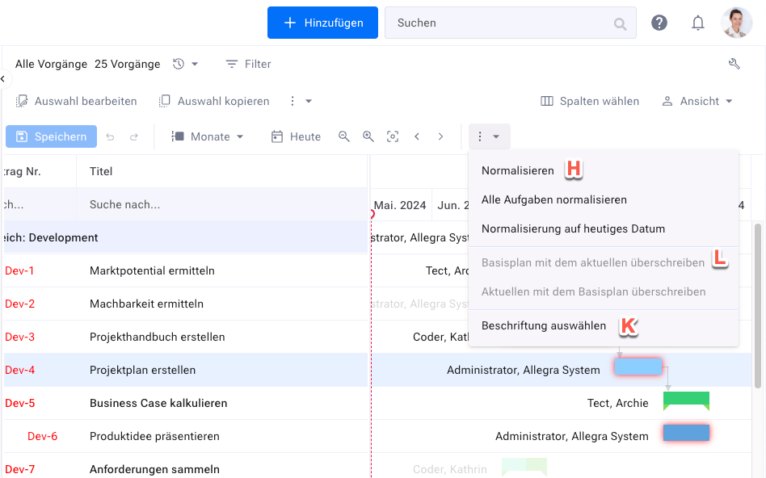Select Beschriftung auswählen menu entry

click(544, 325)
